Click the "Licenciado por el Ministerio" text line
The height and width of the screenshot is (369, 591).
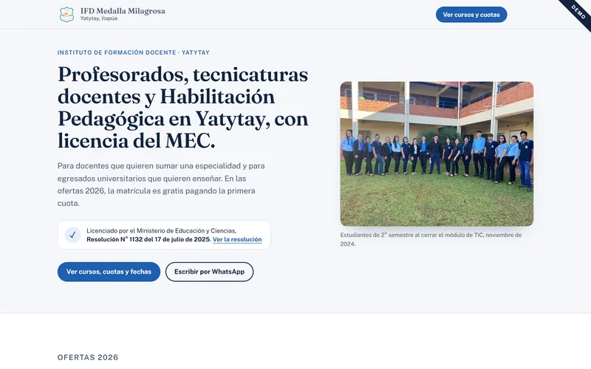[x=161, y=231]
